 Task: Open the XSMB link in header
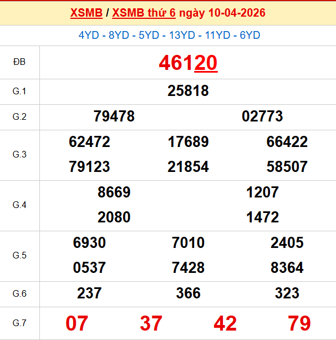pos(86,13)
